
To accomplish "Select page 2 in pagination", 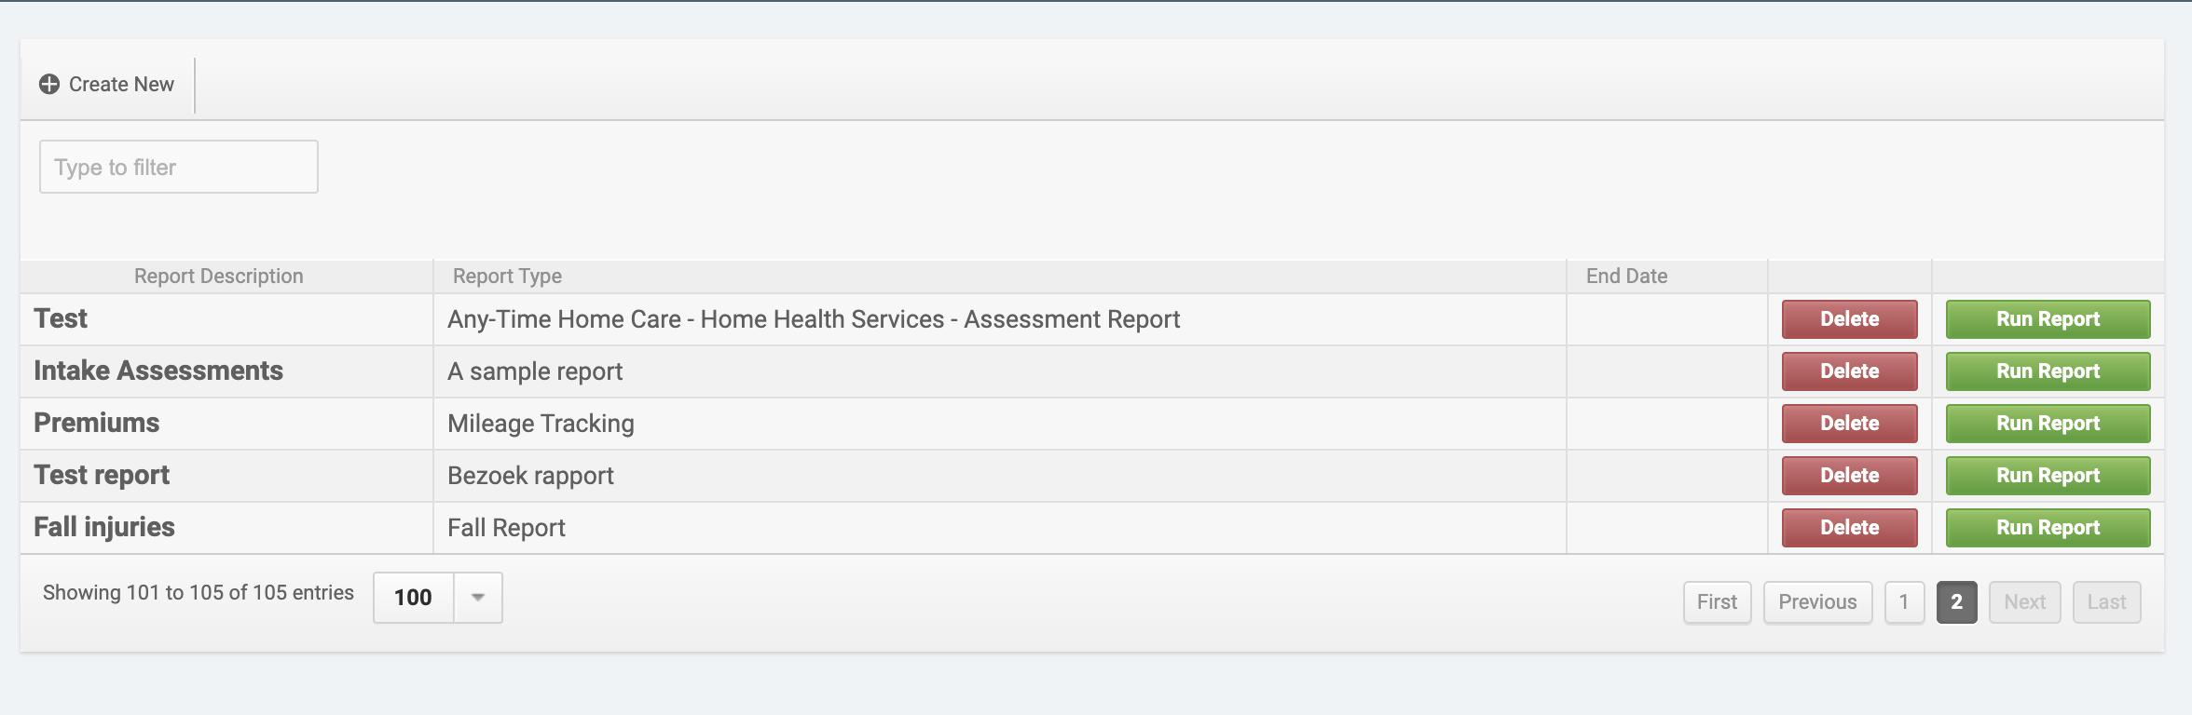I will pyautogui.click(x=1956, y=602).
